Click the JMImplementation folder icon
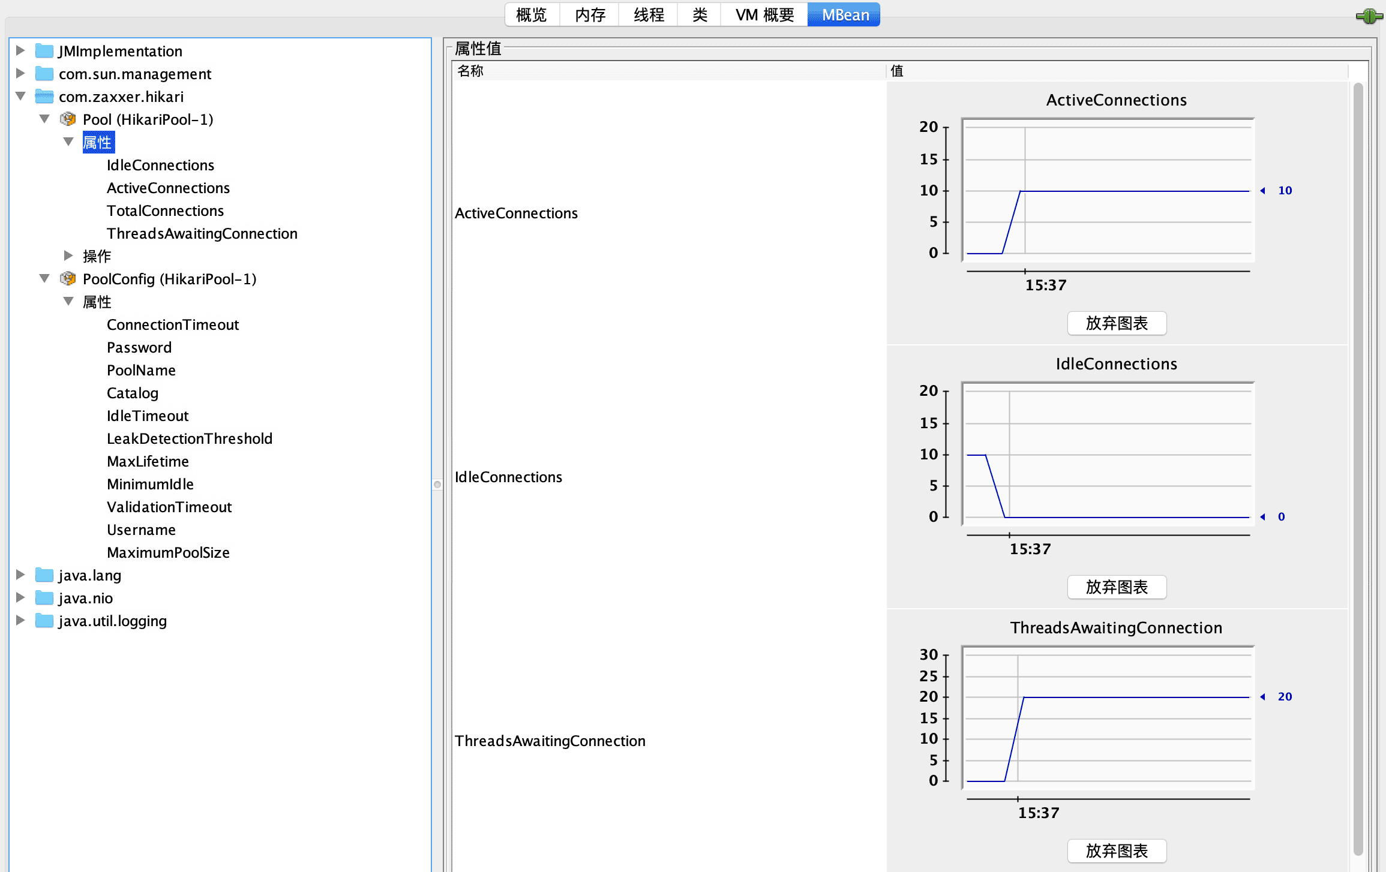 [44, 51]
